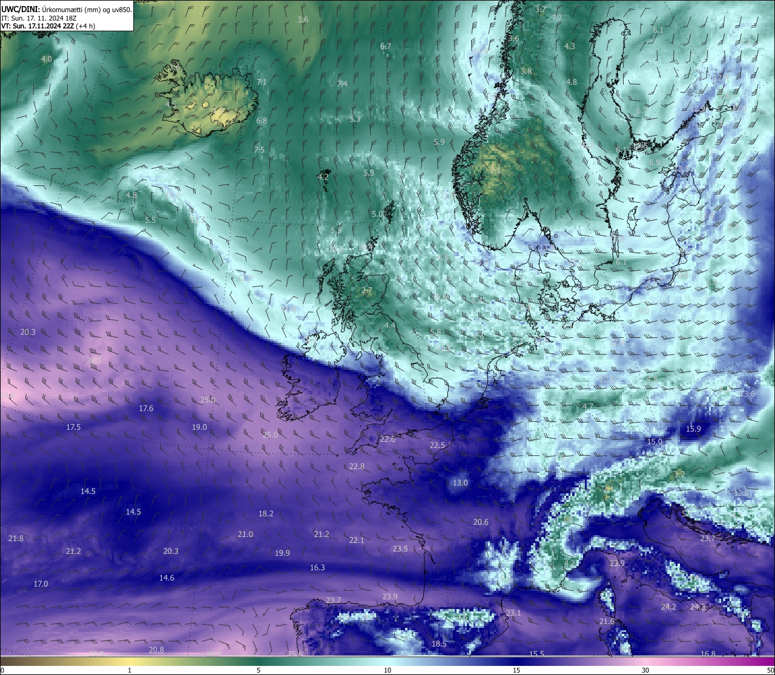Image resolution: width=775 pixels, height=675 pixels.
Task: Click the valid time line 'VT: Sun. 17.11.2024 22Z (+4 h)'
Action: tap(48, 26)
